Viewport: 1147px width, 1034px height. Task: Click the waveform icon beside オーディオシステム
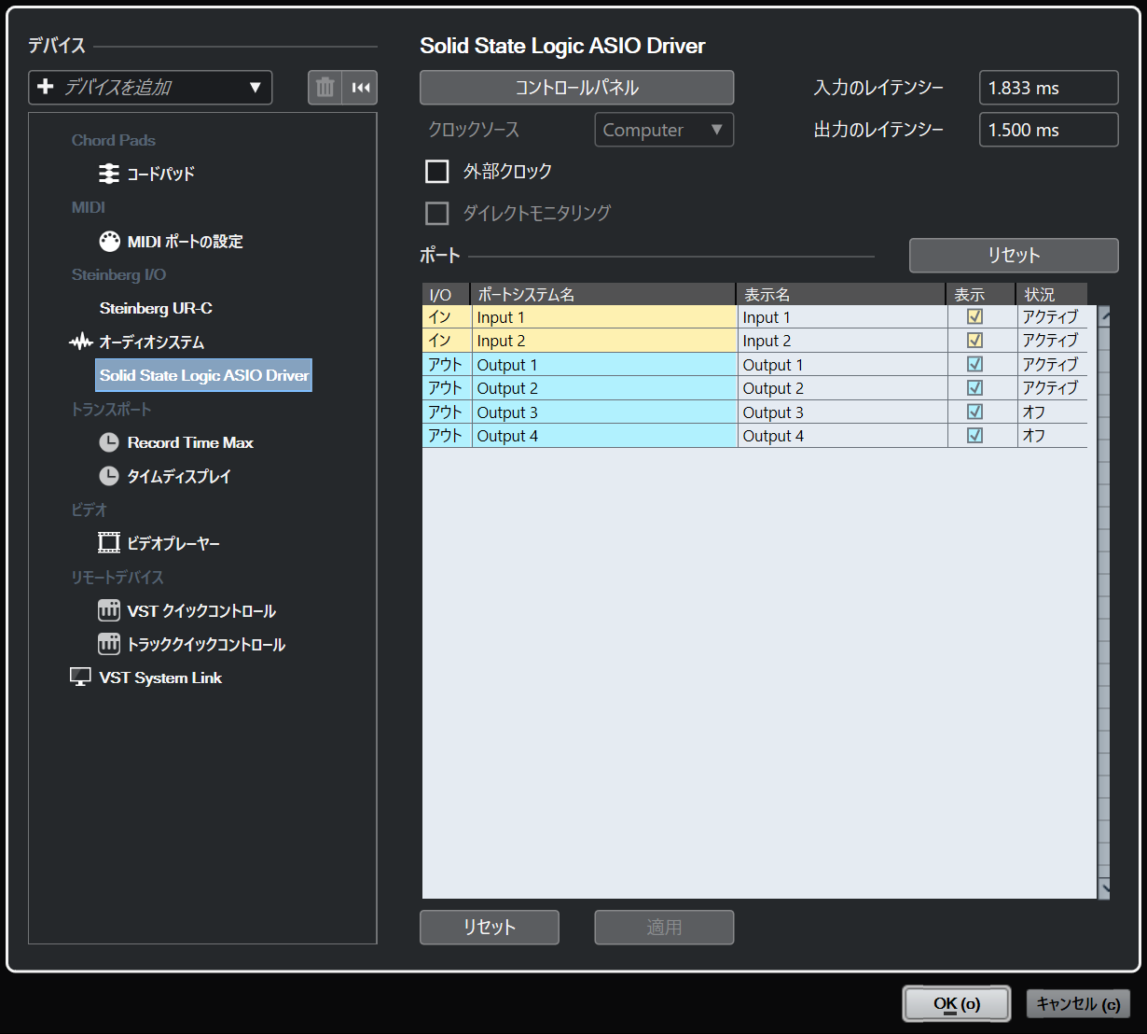81,342
